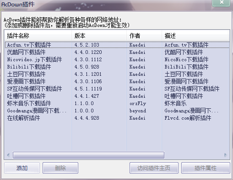Viewport: 233px width, 180px height.
Task: Click version 1.1.0.0 cell
Action: point(84,103)
